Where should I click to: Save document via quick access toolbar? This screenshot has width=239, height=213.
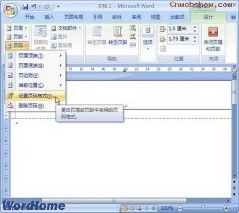(x=26, y=7)
